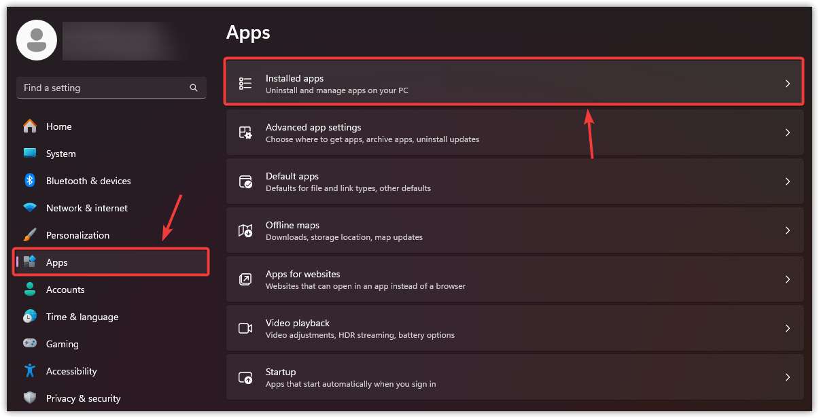
Task: Click the search magnifier icon
Action: pos(194,88)
